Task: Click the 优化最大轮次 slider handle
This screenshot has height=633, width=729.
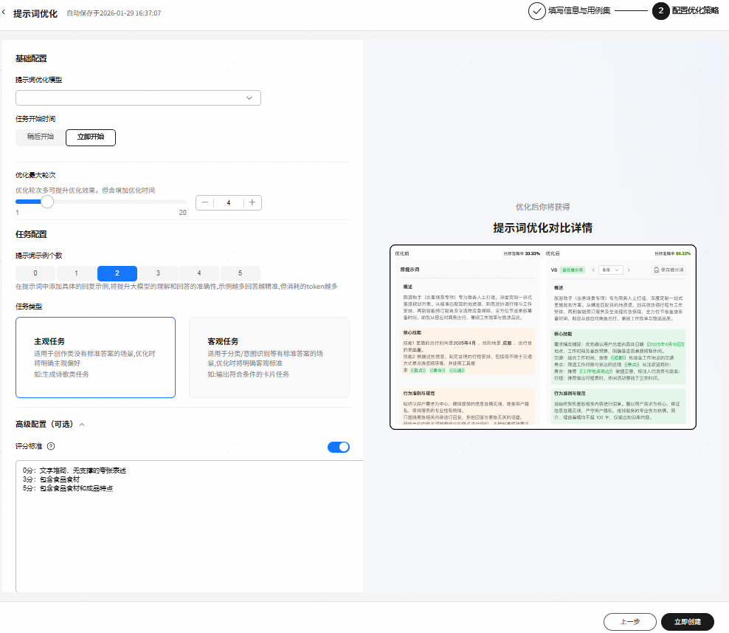Action: (47, 202)
